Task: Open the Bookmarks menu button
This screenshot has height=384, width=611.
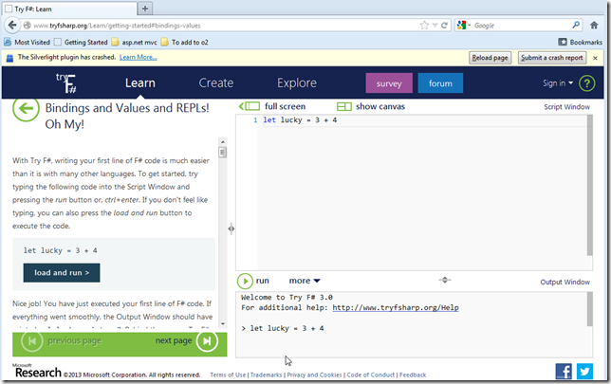Action: click(581, 42)
